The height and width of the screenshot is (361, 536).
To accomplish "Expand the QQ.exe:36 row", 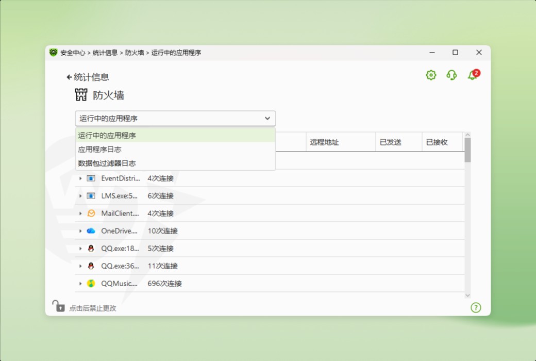I will coord(80,266).
